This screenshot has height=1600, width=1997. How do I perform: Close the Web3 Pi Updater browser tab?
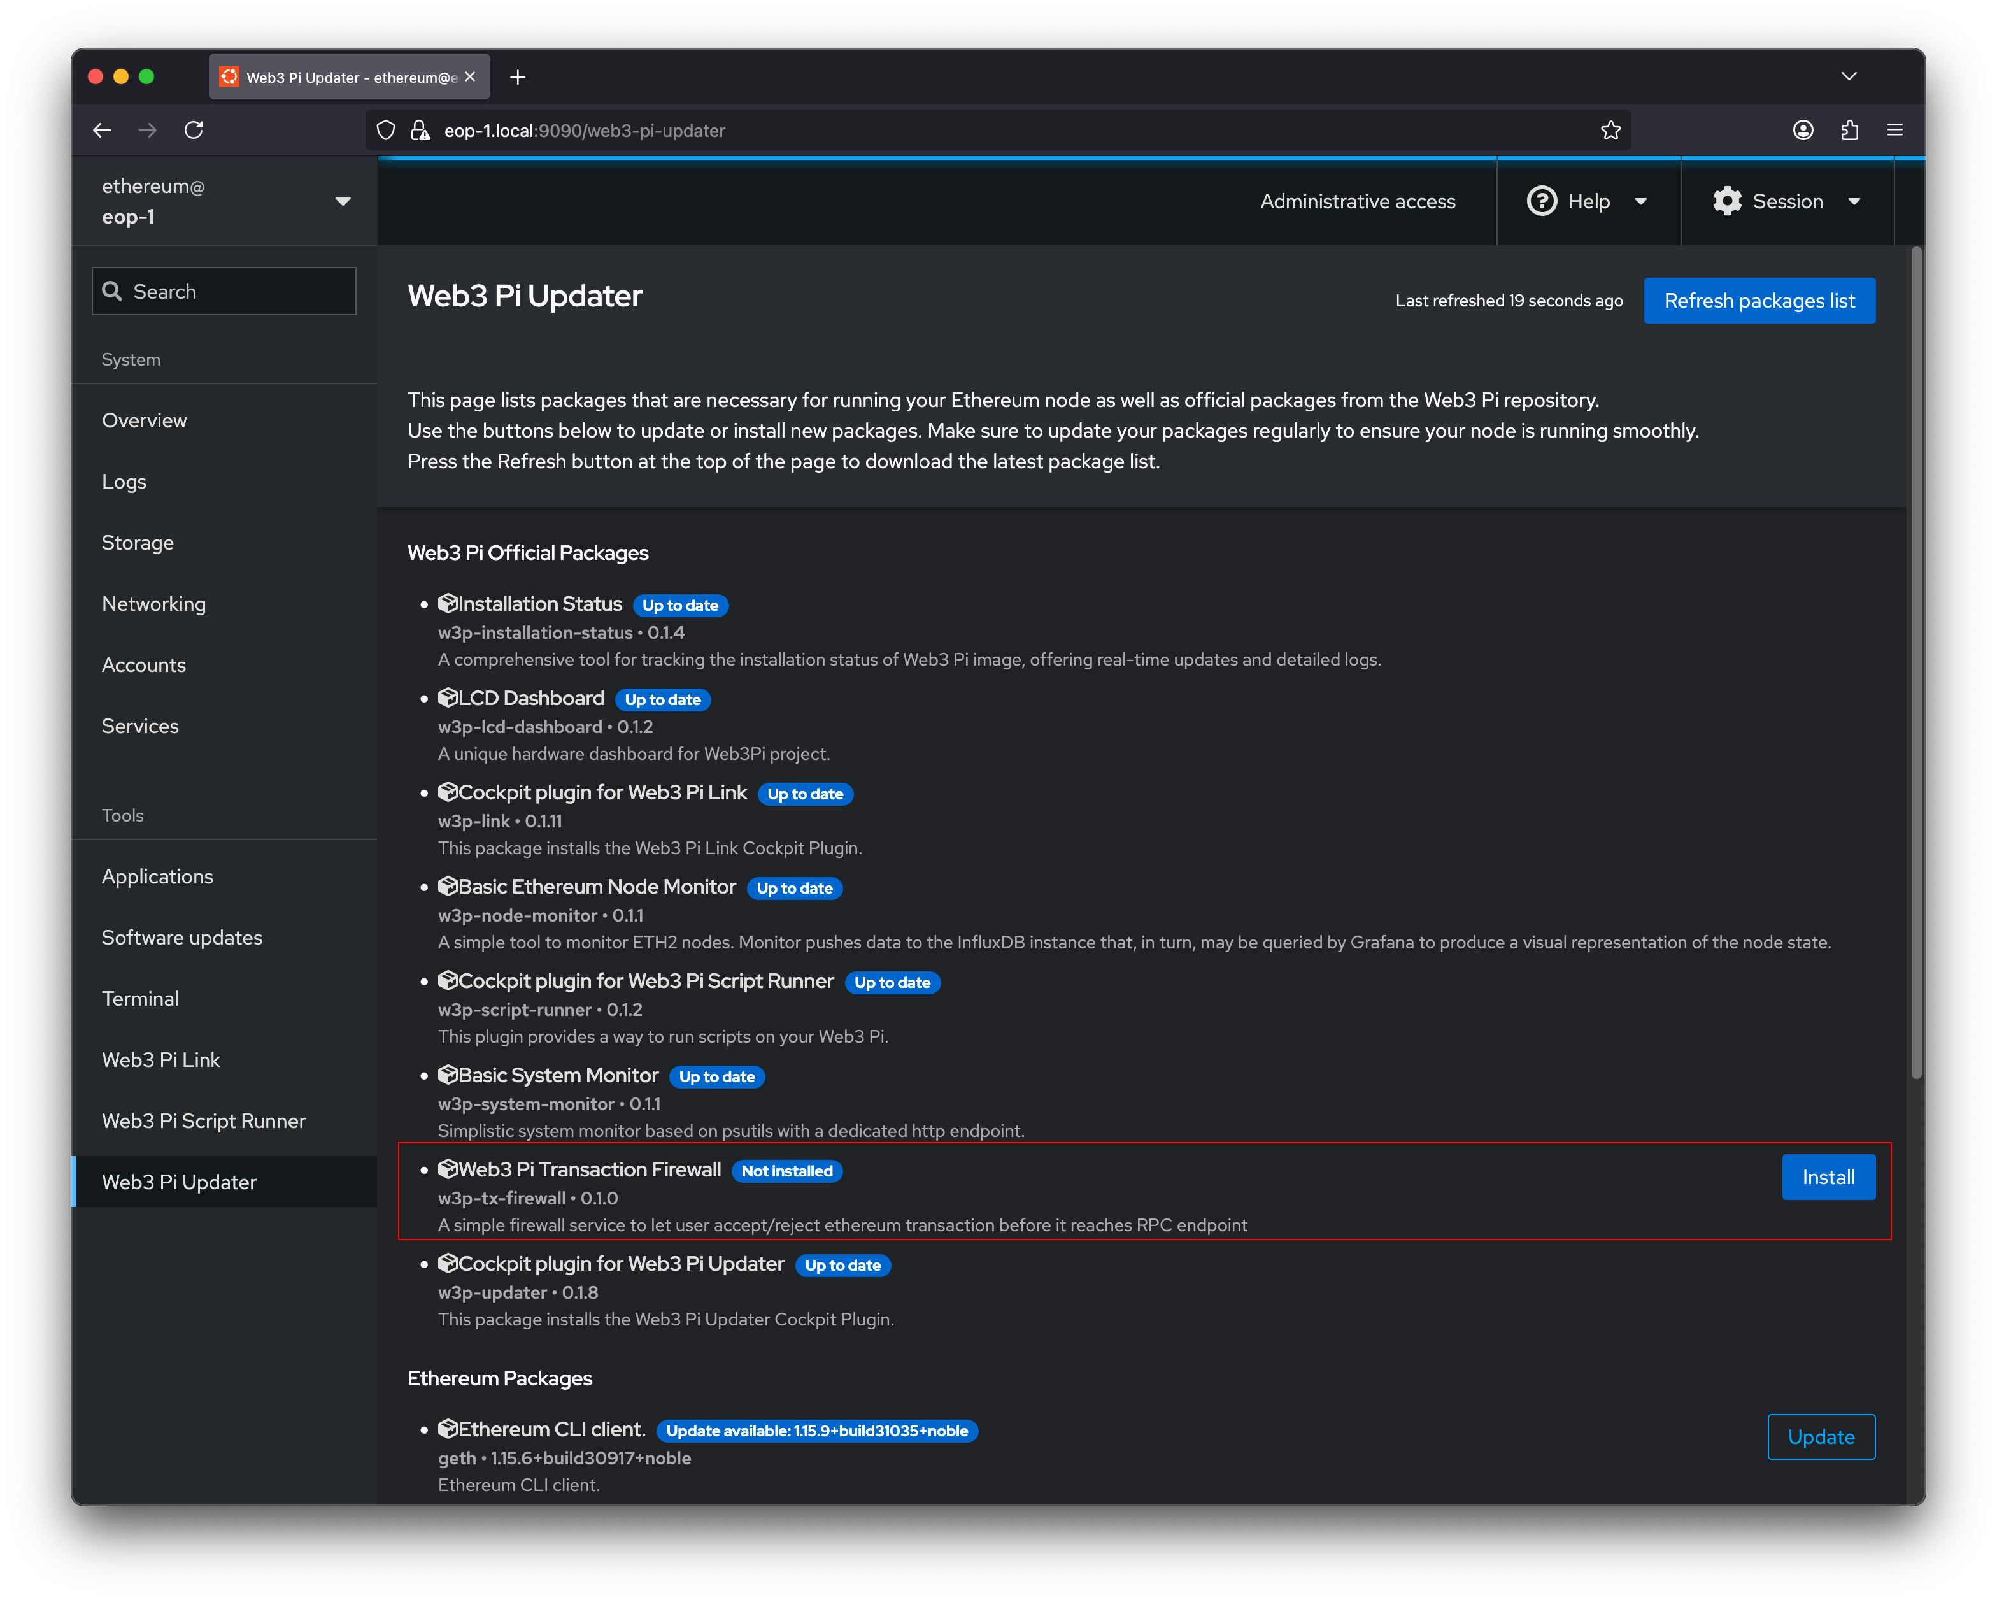click(471, 77)
